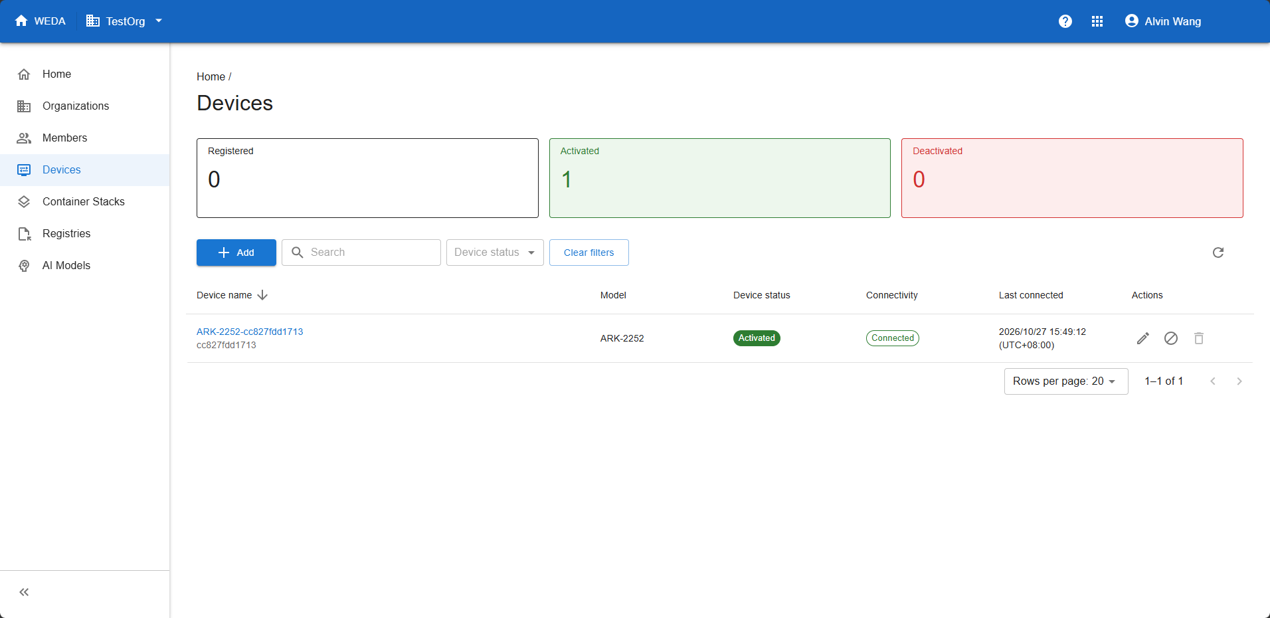Click the Home breadcrumb link
This screenshot has height=618, width=1270.
[211, 77]
